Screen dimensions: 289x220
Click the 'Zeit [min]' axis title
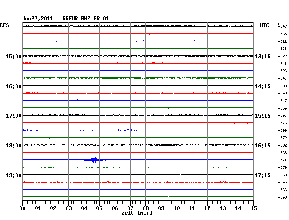pyautogui.click(x=137, y=213)
